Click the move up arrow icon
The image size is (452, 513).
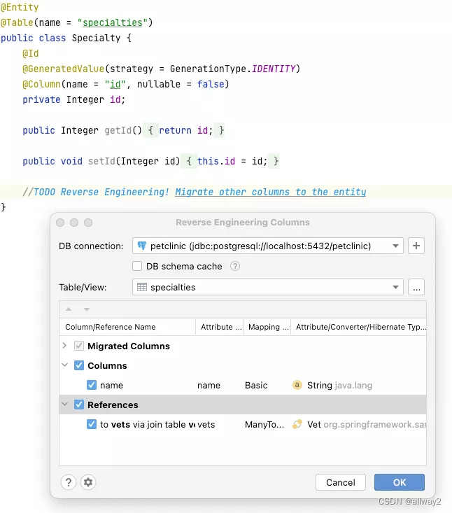(x=69, y=309)
